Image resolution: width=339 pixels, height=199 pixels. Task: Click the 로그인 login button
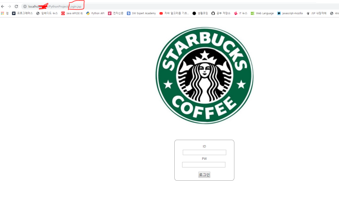204,174
